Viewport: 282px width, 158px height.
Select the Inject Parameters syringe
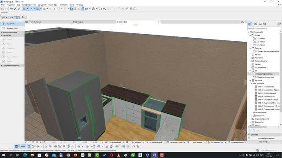pyautogui.click(x=19, y=9)
